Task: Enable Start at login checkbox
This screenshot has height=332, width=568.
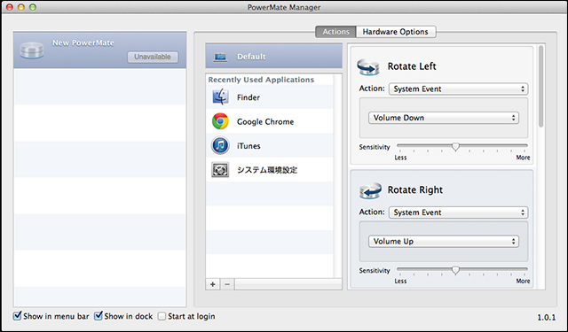Action: click(x=162, y=316)
